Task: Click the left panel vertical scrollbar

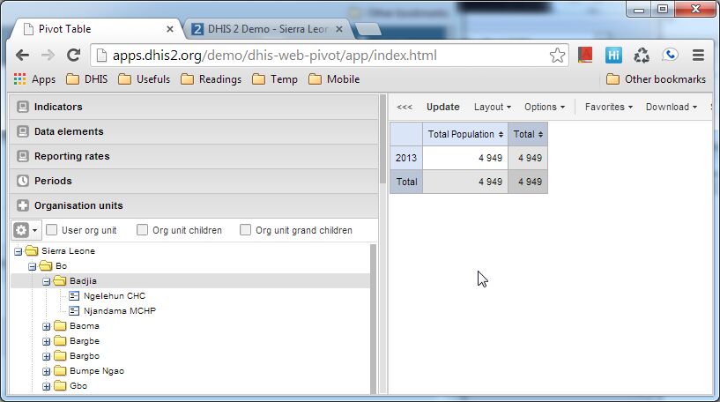Action: tap(383, 139)
